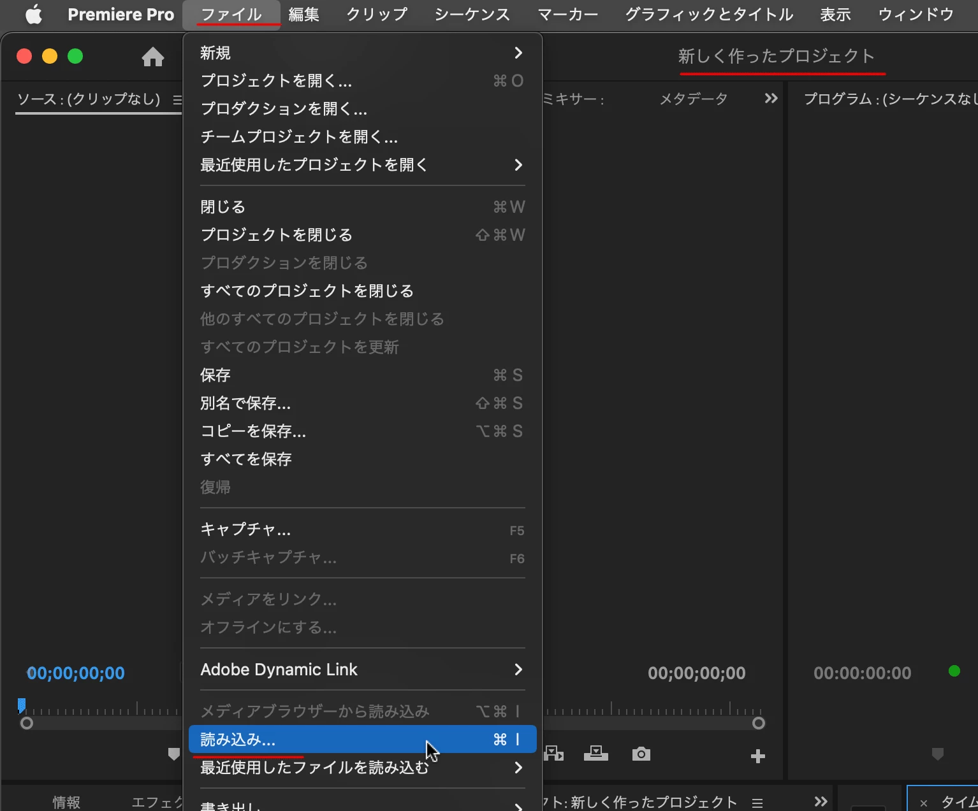
Task: Choose プロダクションを開く… menu item
Action: [x=362, y=109]
